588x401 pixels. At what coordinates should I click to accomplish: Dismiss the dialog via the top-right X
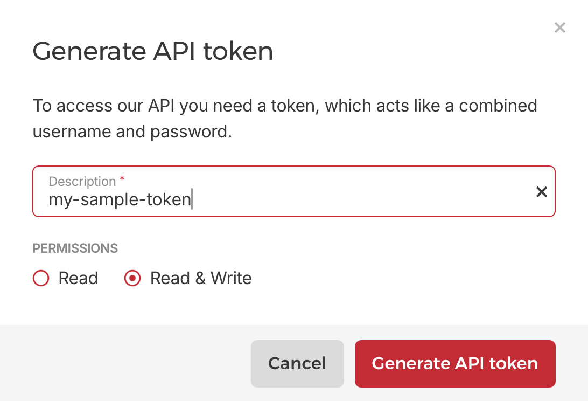point(559,27)
